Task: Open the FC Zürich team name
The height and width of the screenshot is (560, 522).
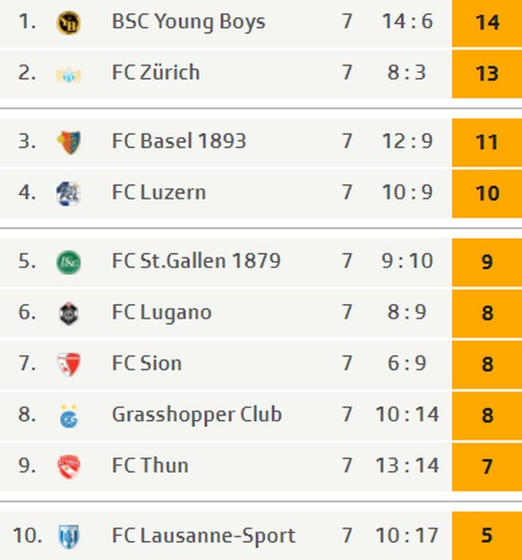Action: (x=156, y=73)
